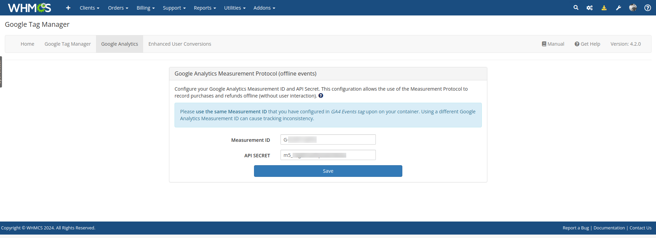Click the info tooltip icon after description

(x=321, y=96)
